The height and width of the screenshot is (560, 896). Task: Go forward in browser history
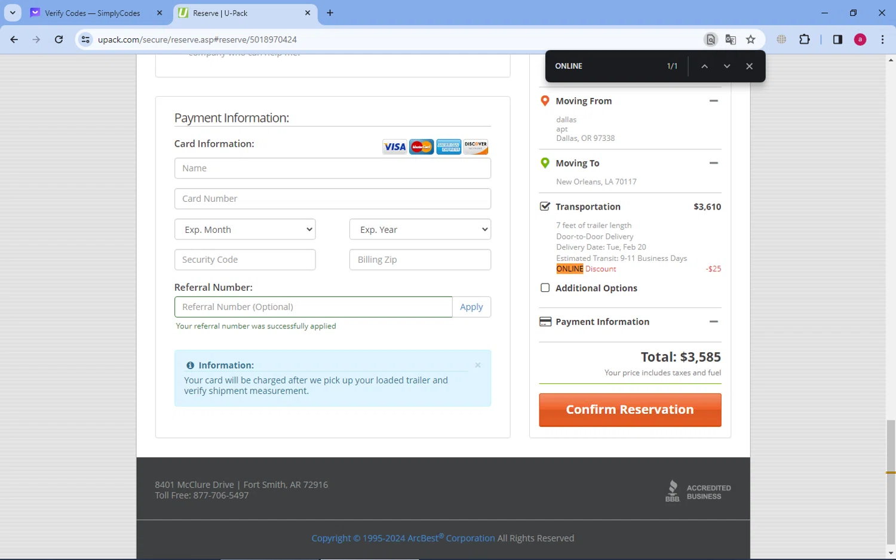36,39
